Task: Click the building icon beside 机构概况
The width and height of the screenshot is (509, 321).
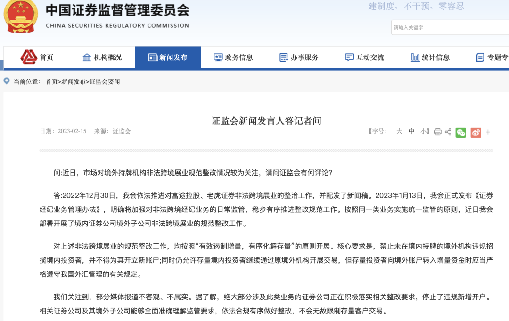Action: click(87, 57)
